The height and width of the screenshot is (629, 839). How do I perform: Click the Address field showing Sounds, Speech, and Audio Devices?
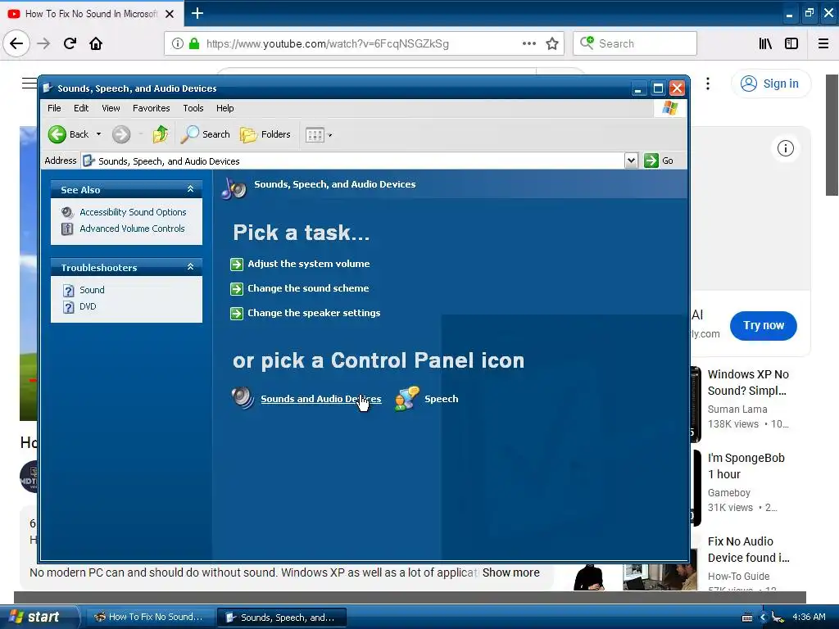[x=353, y=161]
